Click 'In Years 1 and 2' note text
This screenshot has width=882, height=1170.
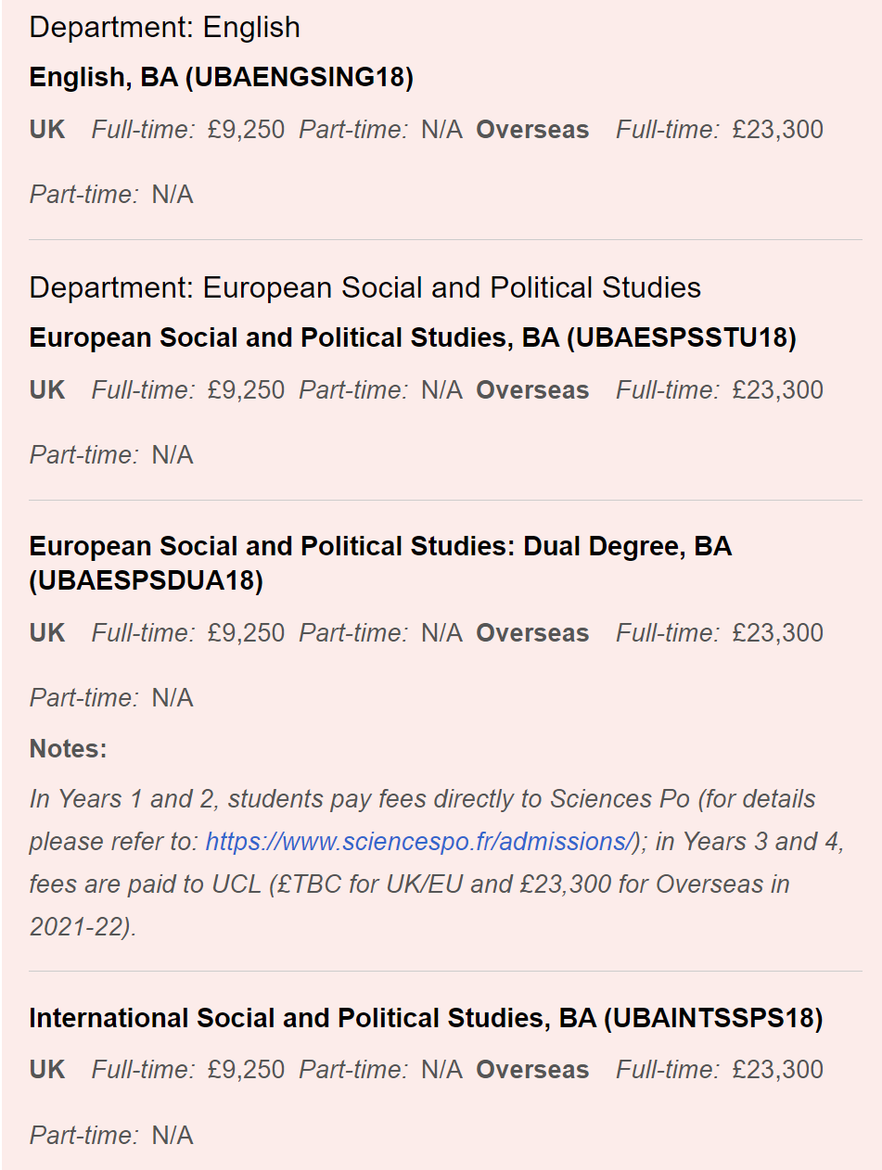124,799
